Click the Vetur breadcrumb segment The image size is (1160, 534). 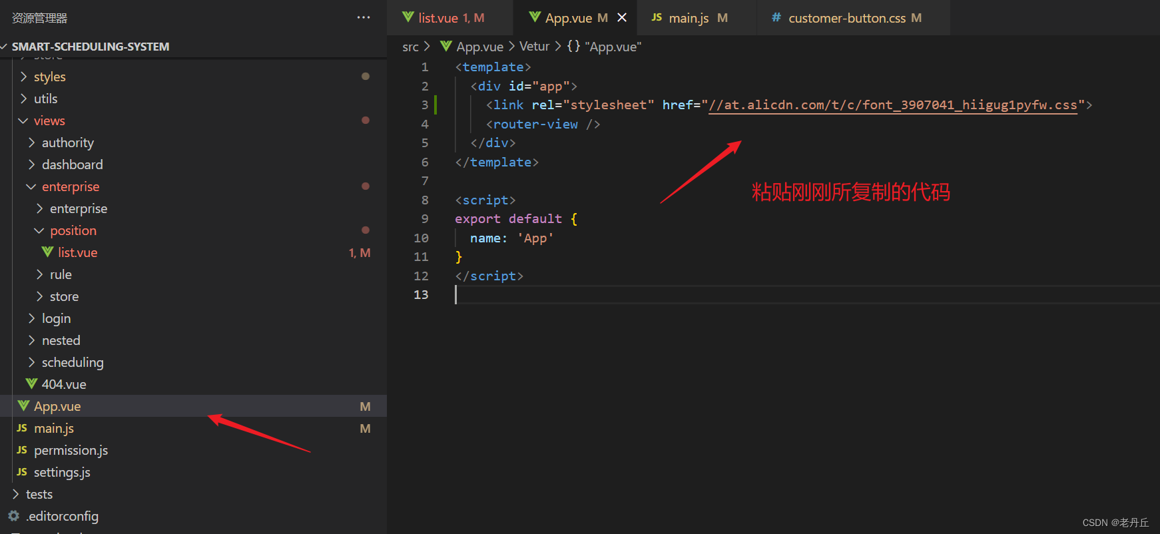point(534,47)
